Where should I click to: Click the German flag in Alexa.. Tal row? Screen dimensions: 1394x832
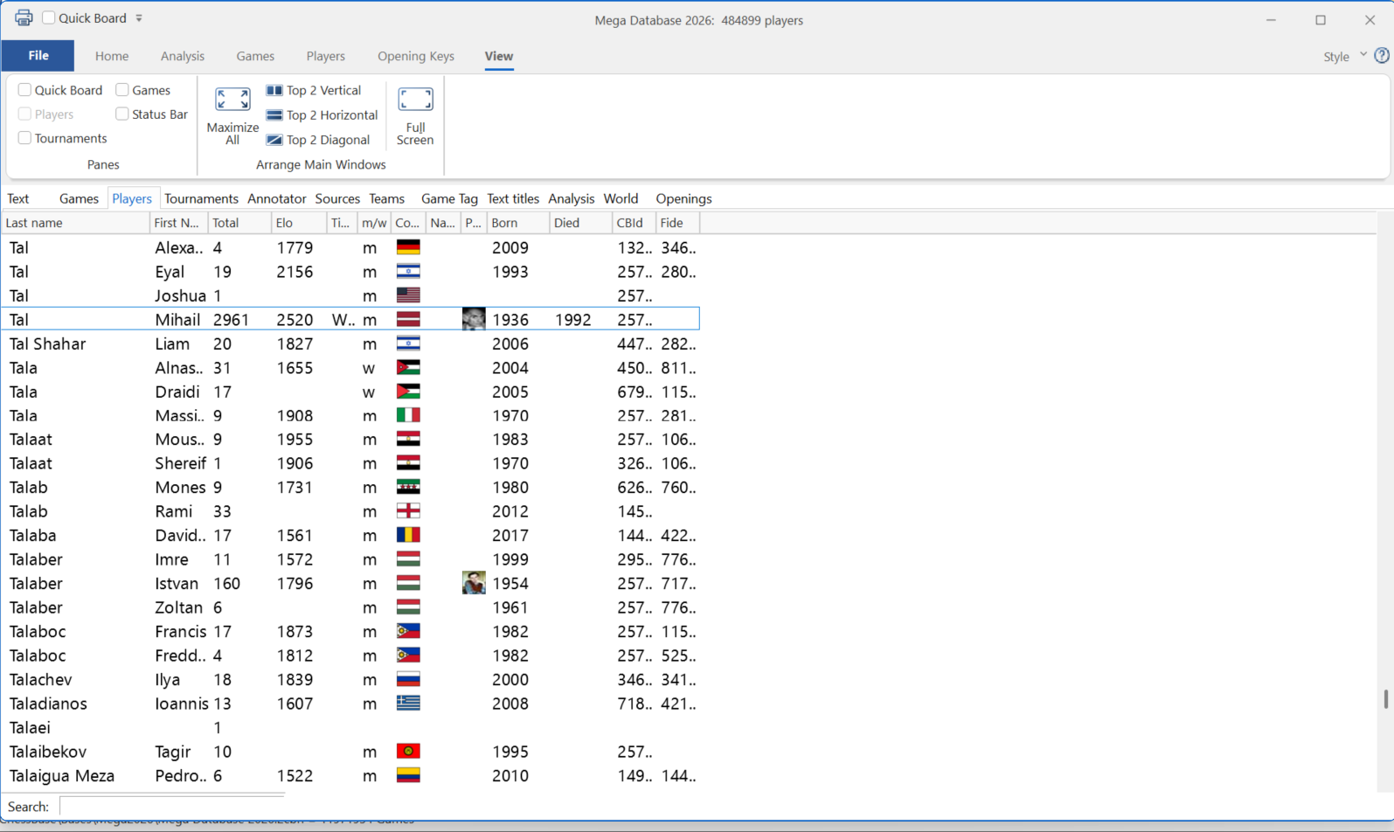[x=408, y=247]
